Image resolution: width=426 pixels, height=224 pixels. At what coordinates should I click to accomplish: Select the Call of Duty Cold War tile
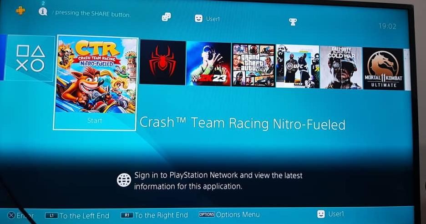pos(341,68)
